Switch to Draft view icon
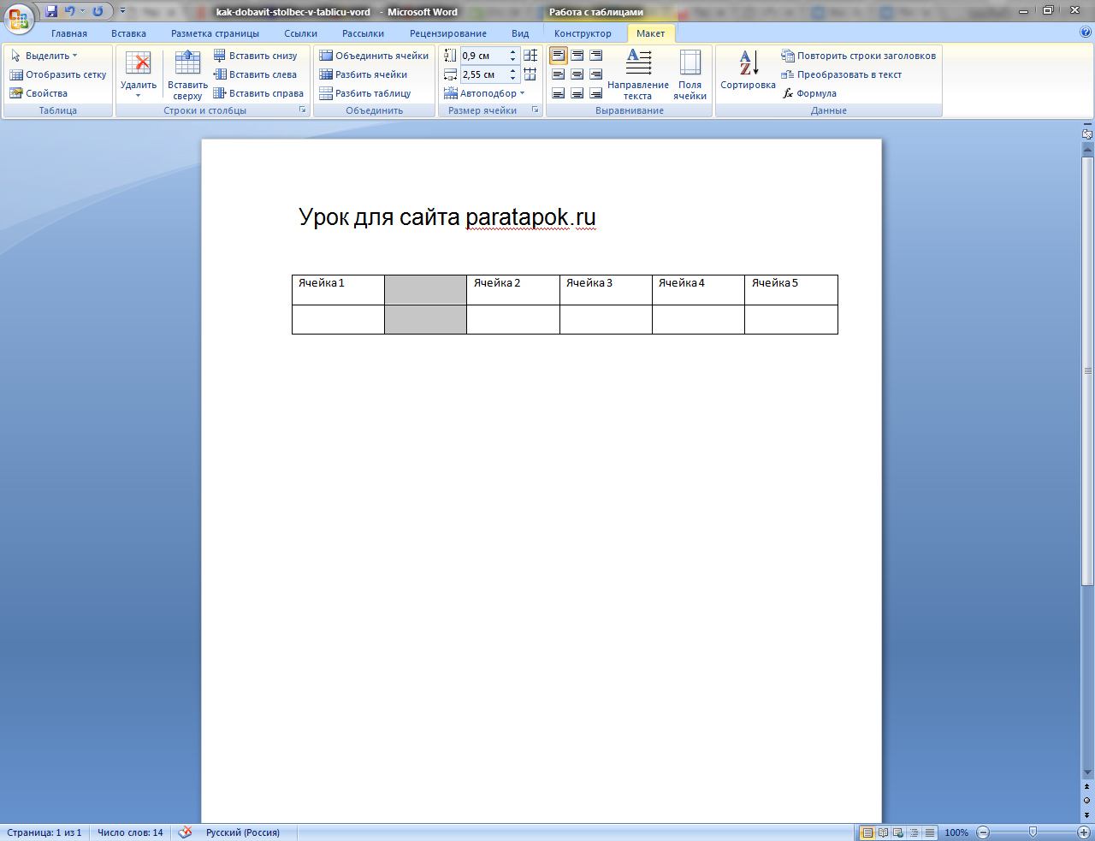Screen dimensions: 1095x841 pos(929,832)
